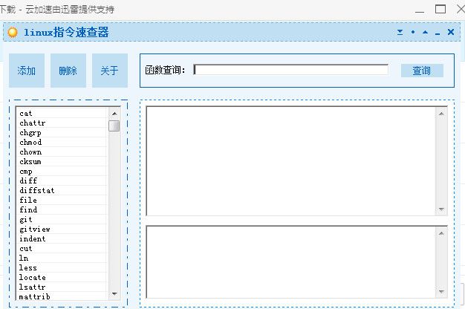Minimize the linux指令速查器 window

[x=438, y=34]
